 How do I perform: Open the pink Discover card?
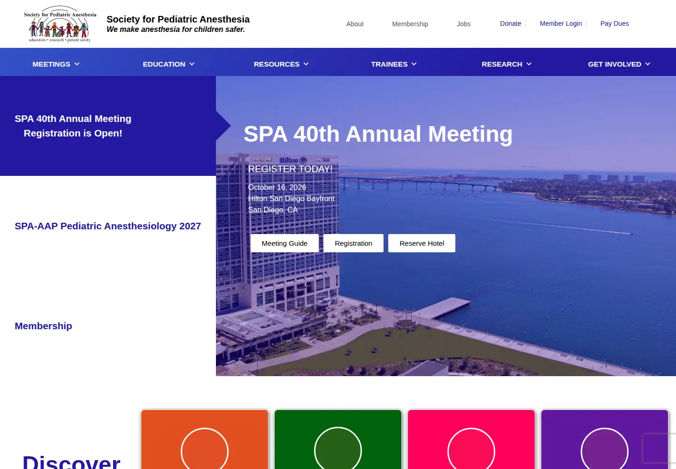(471, 439)
